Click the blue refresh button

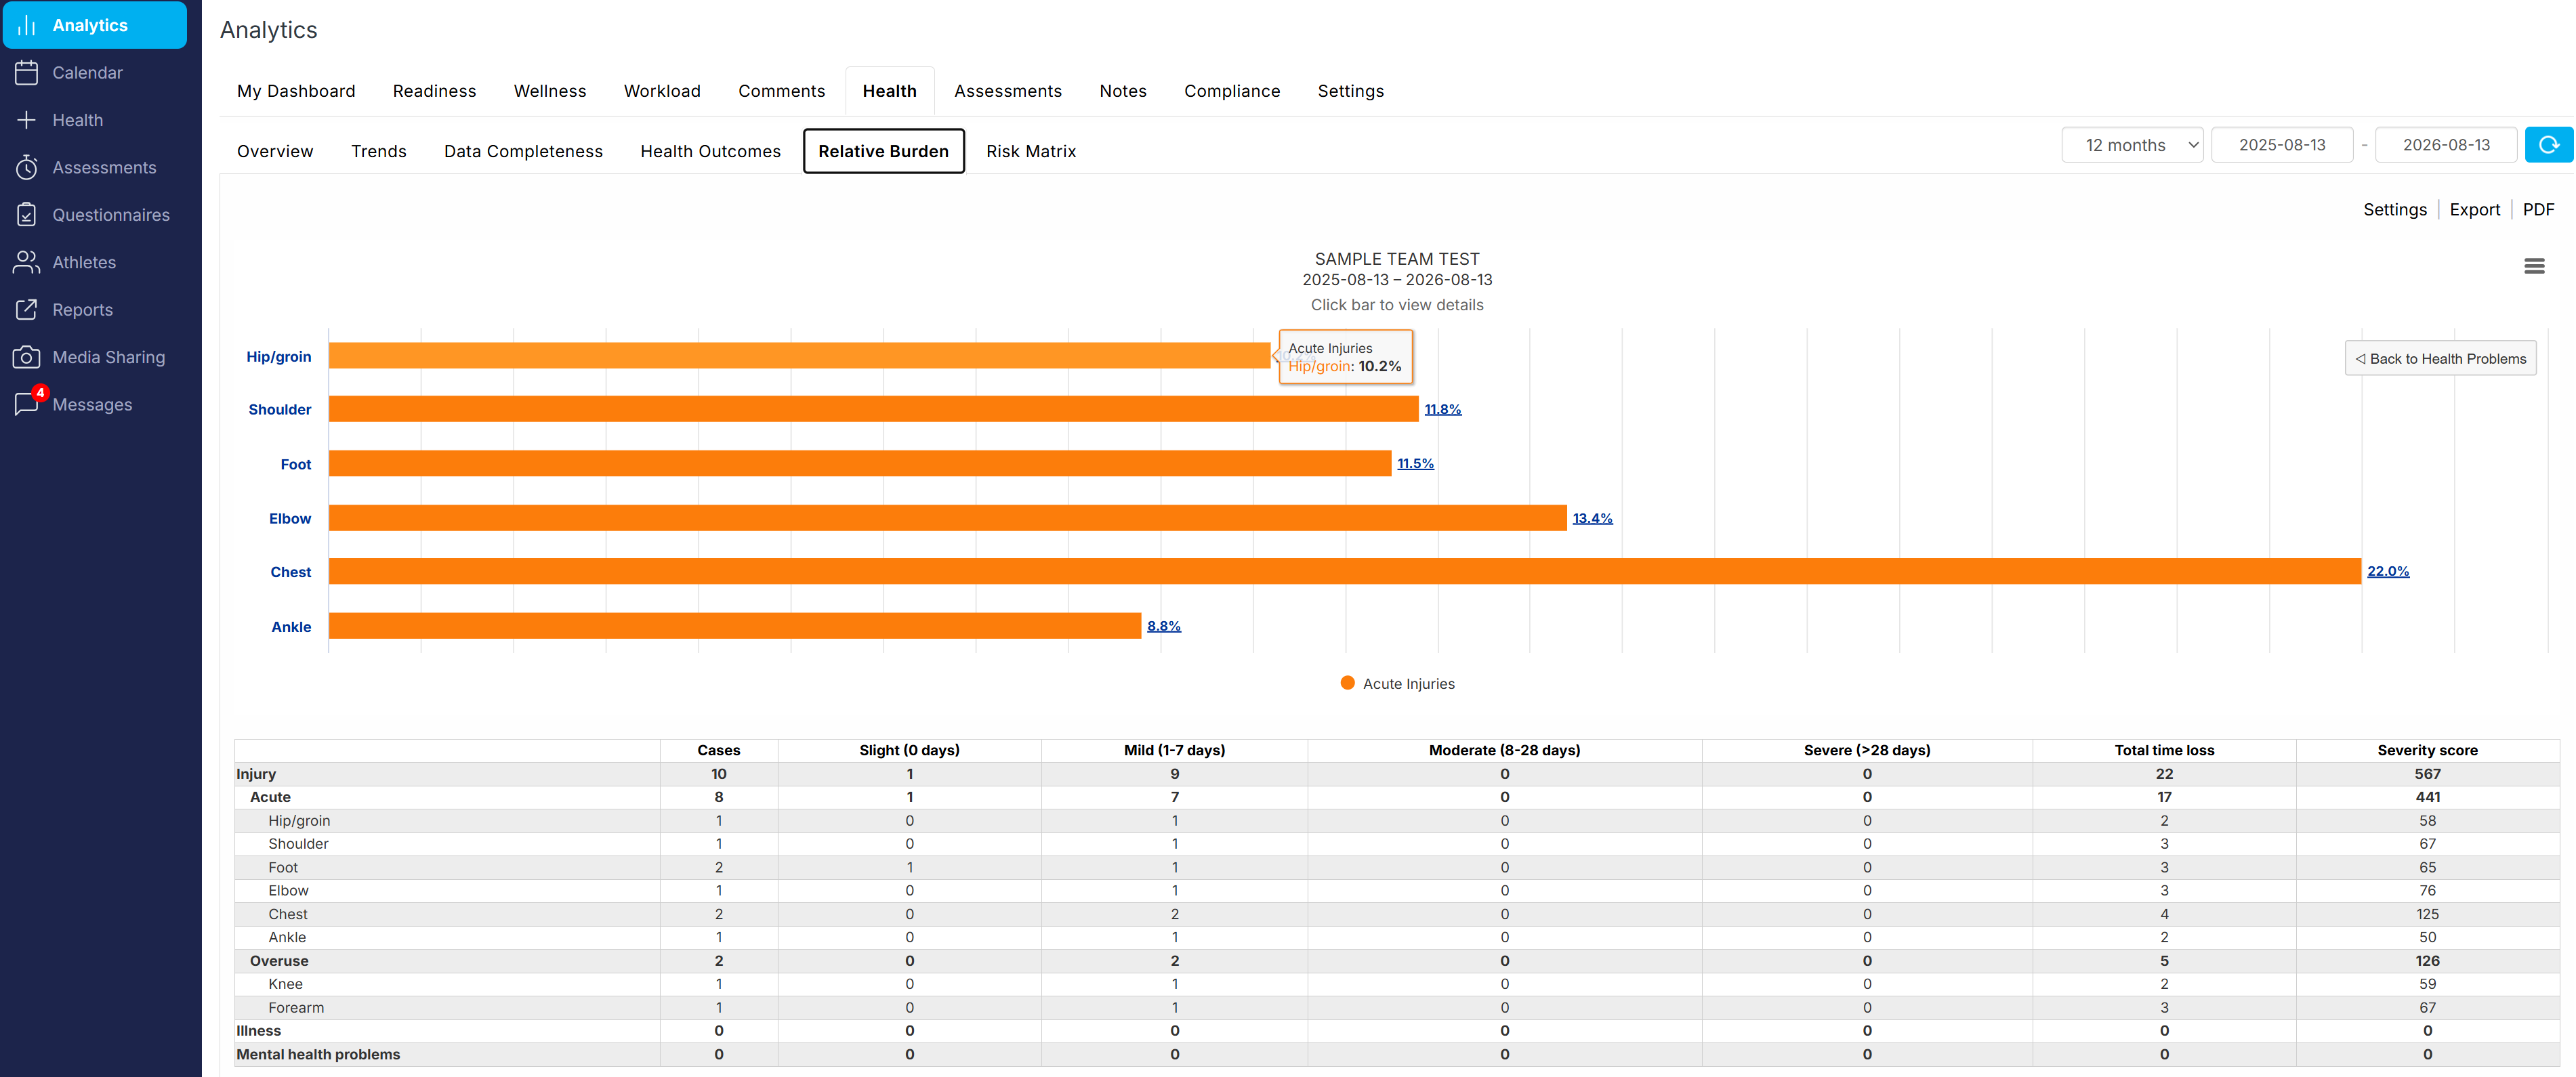pos(2549,145)
